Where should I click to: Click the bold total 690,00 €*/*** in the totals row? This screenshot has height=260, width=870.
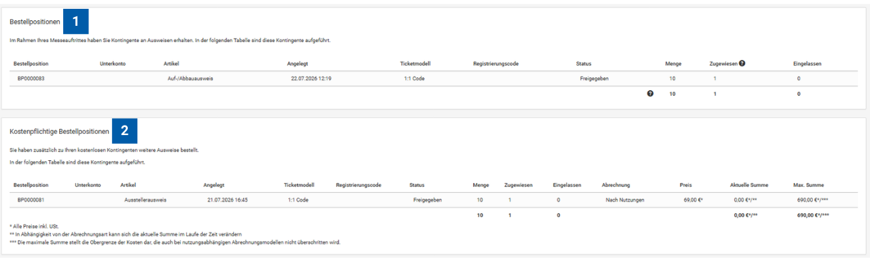pos(812,215)
